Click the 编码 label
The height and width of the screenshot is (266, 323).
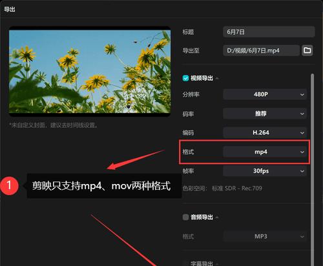tap(188, 133)
